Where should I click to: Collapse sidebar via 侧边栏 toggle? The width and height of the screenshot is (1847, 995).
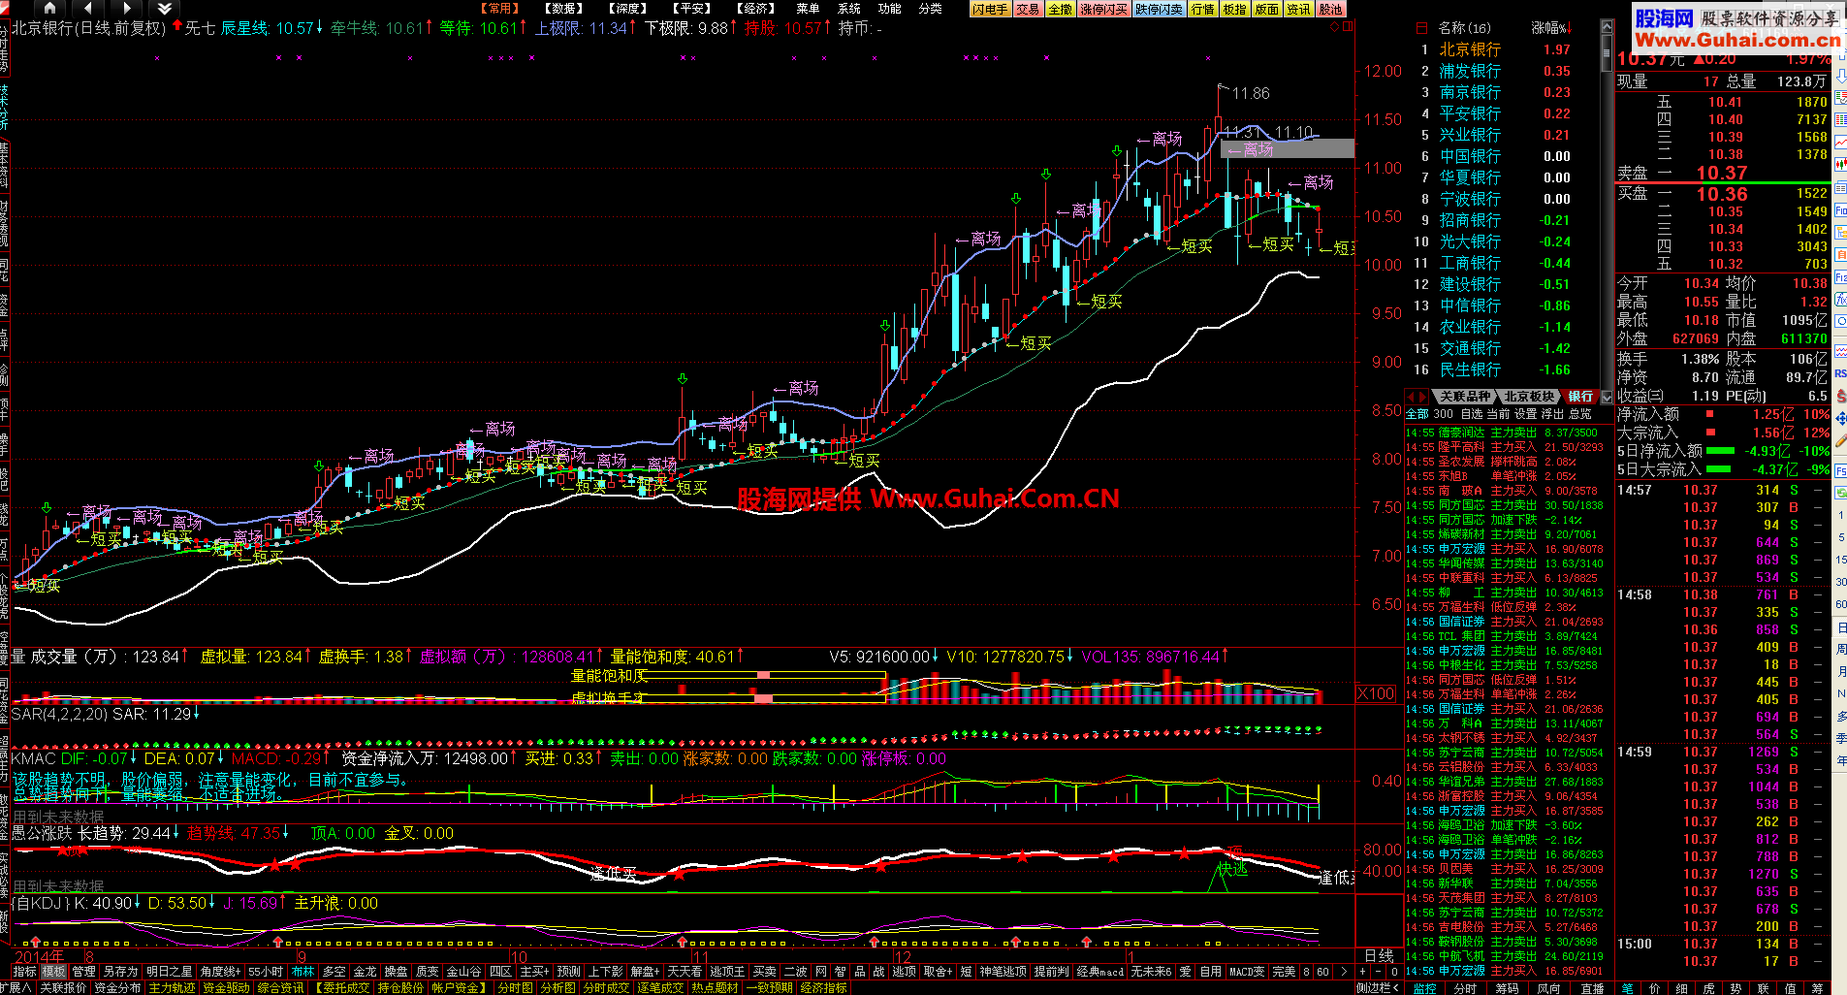(x=1377, y=987)
